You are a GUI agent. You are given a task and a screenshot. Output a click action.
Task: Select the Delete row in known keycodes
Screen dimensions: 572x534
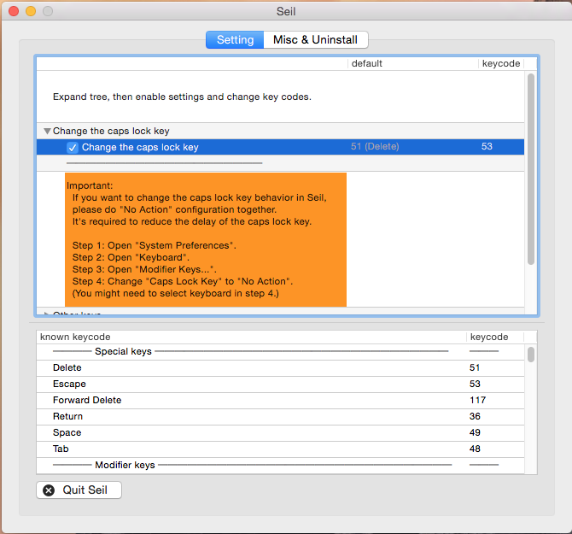coord(256,367)
